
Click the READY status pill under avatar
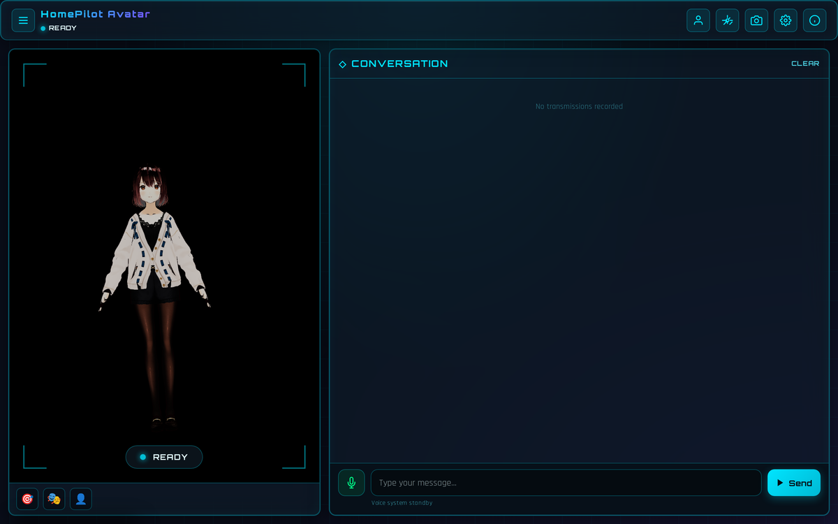pyautogui.click(x=164, y=457)
